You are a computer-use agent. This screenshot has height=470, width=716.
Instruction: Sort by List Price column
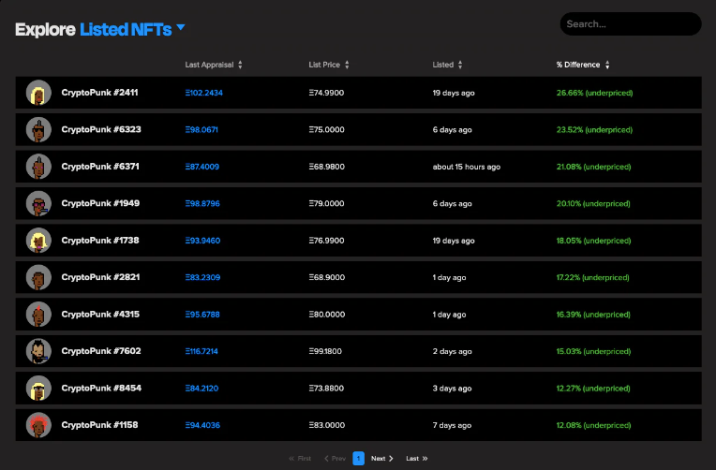pyautogui.click(x=328, y=65)
